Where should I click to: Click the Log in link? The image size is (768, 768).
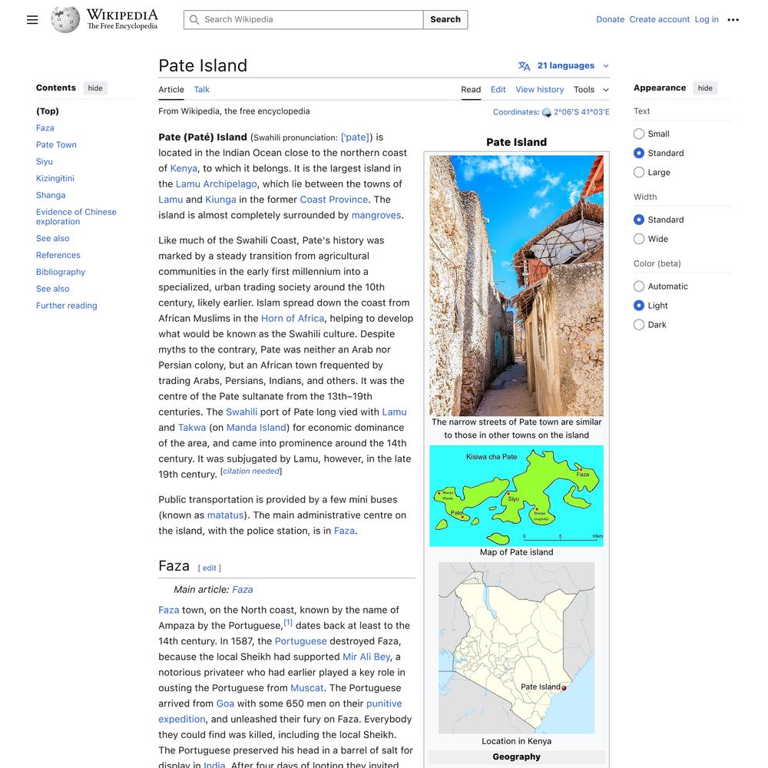pos(707,20)
